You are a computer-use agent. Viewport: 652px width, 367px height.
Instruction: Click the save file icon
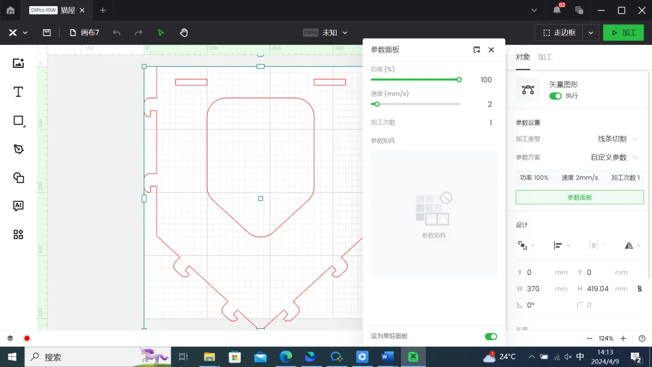(x=47, y=33)
